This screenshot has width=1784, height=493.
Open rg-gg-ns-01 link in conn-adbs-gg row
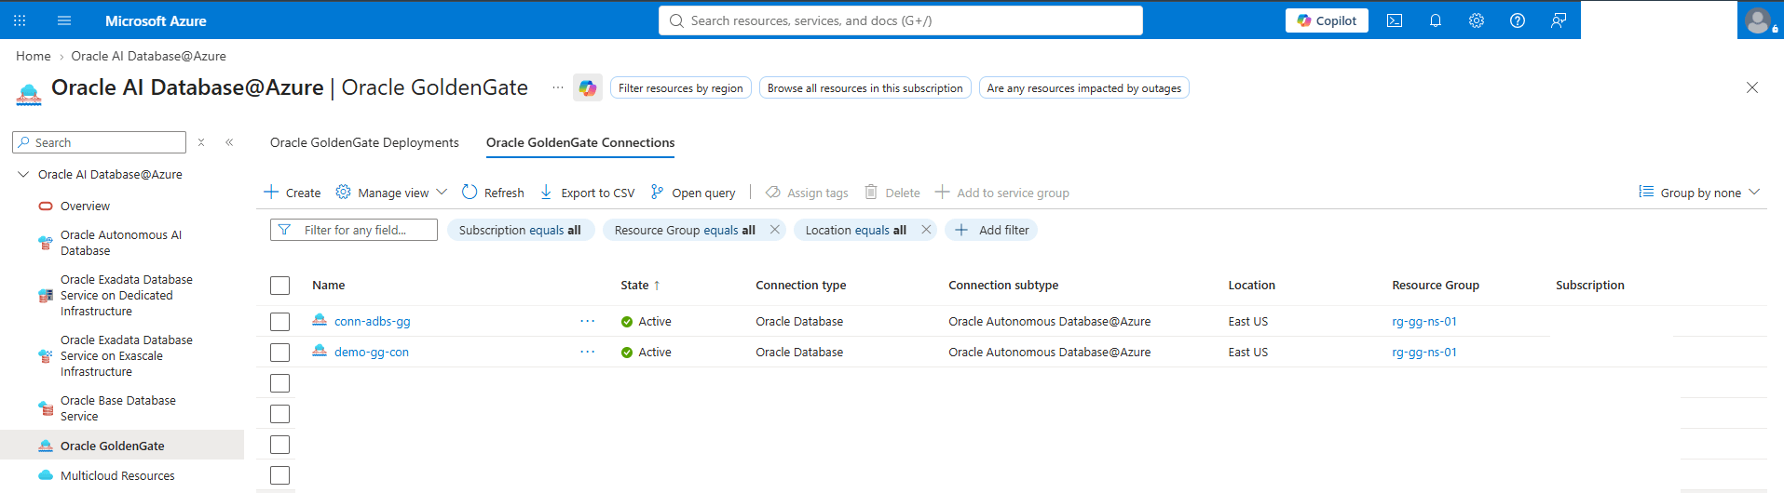pyautogui.click(x=1424, y=322)
